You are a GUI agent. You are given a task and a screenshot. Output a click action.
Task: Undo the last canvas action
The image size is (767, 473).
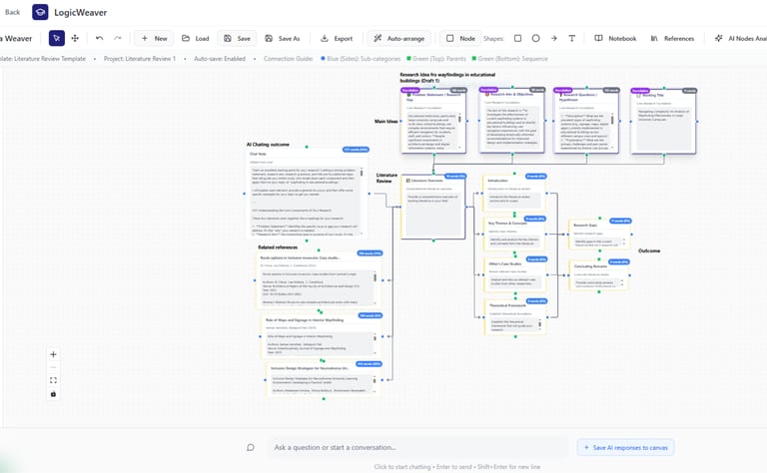coord(99,38)
